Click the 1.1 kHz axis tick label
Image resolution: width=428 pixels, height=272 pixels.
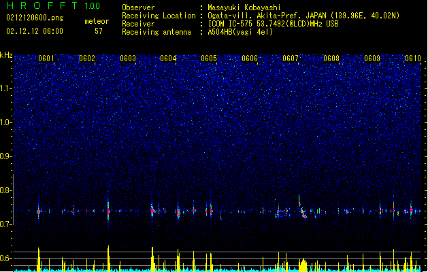coord(6,88)
